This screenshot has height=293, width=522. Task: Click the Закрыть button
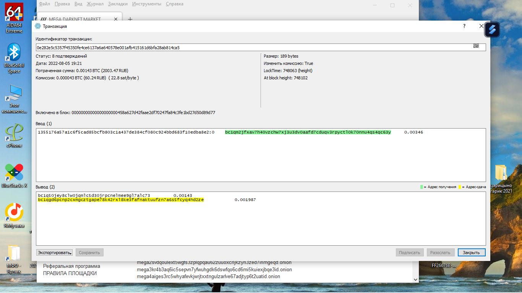pyautogui.click(x=472, y=252)
